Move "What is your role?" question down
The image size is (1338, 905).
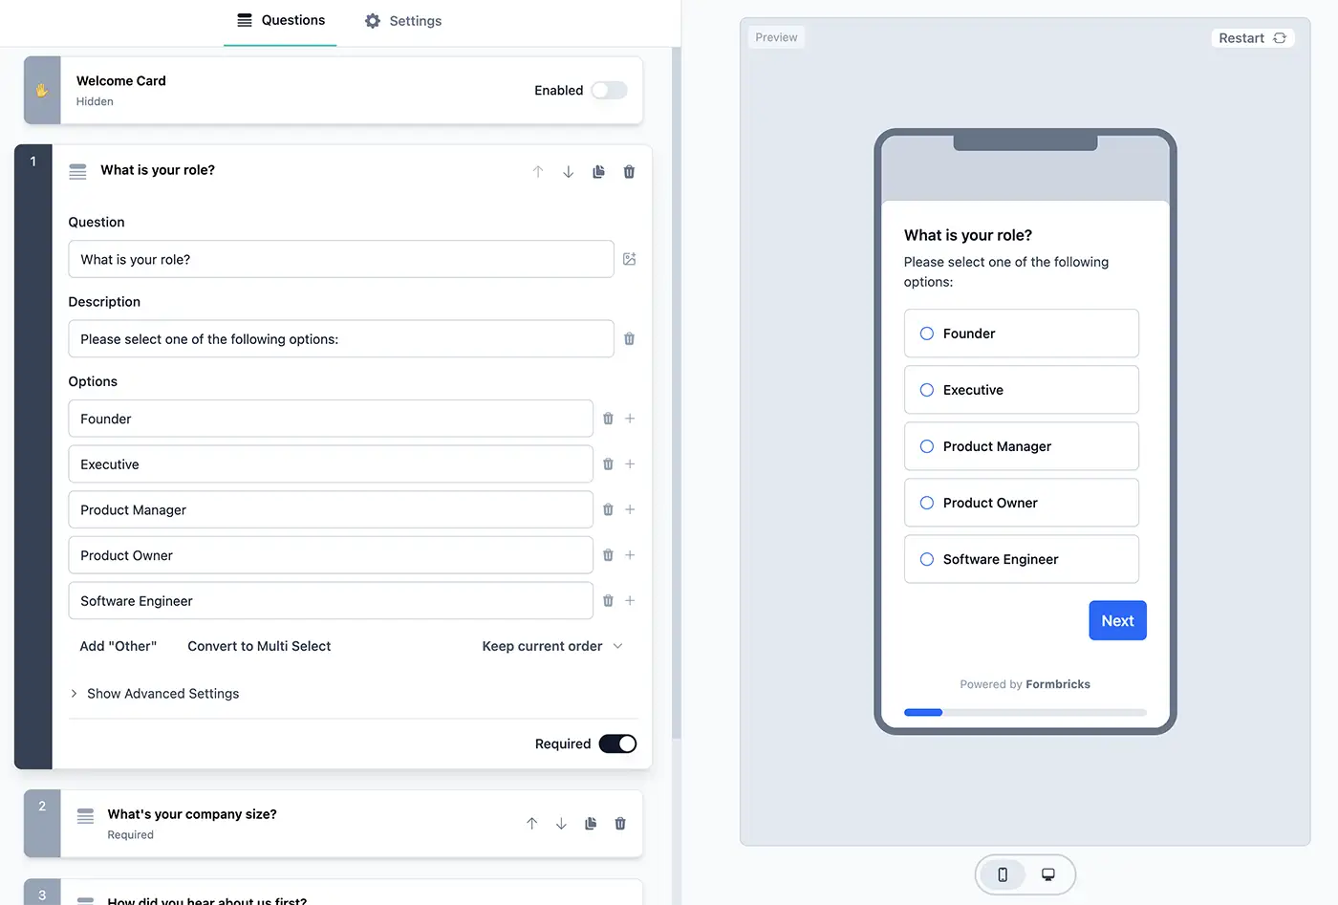click(x=568, y=171)
